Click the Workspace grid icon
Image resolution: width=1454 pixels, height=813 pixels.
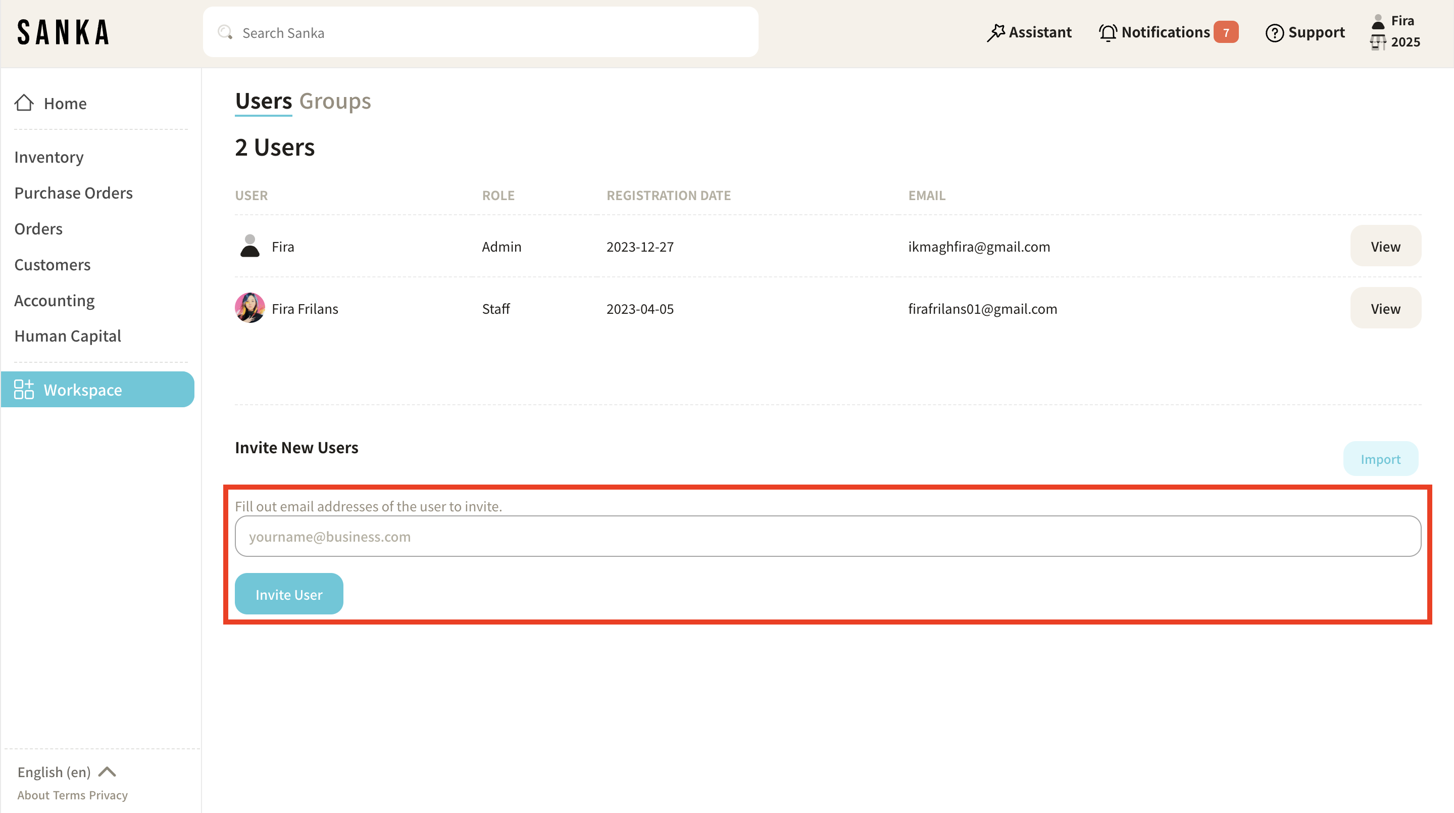click(24, 390)
